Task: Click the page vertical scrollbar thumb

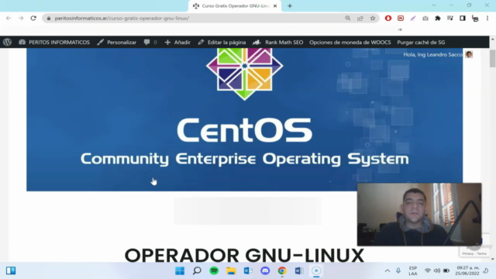Action: click(x=493, y=59)
